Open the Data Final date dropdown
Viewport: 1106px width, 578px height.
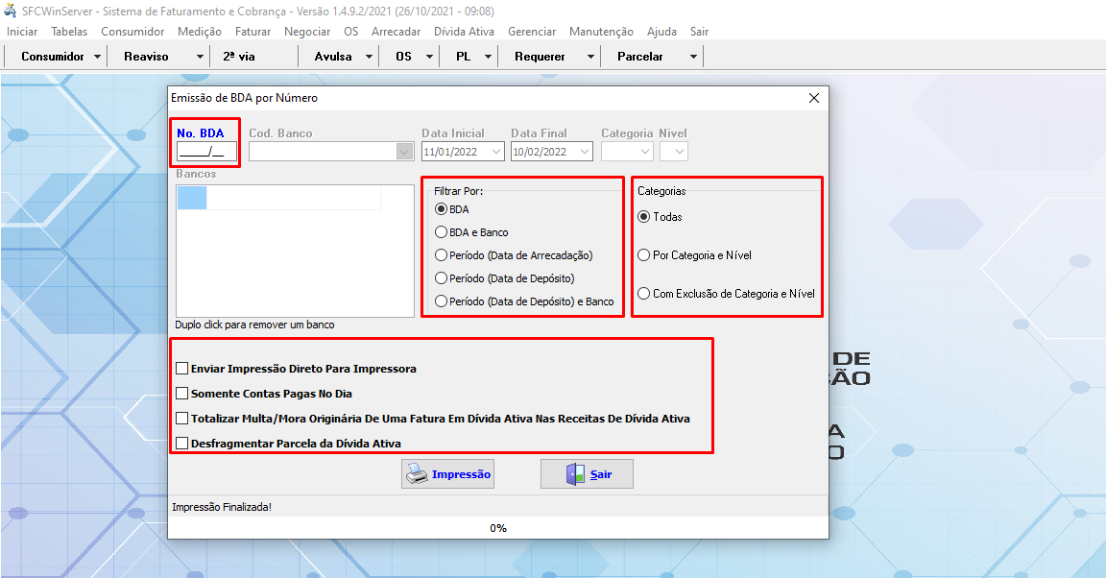585,152
